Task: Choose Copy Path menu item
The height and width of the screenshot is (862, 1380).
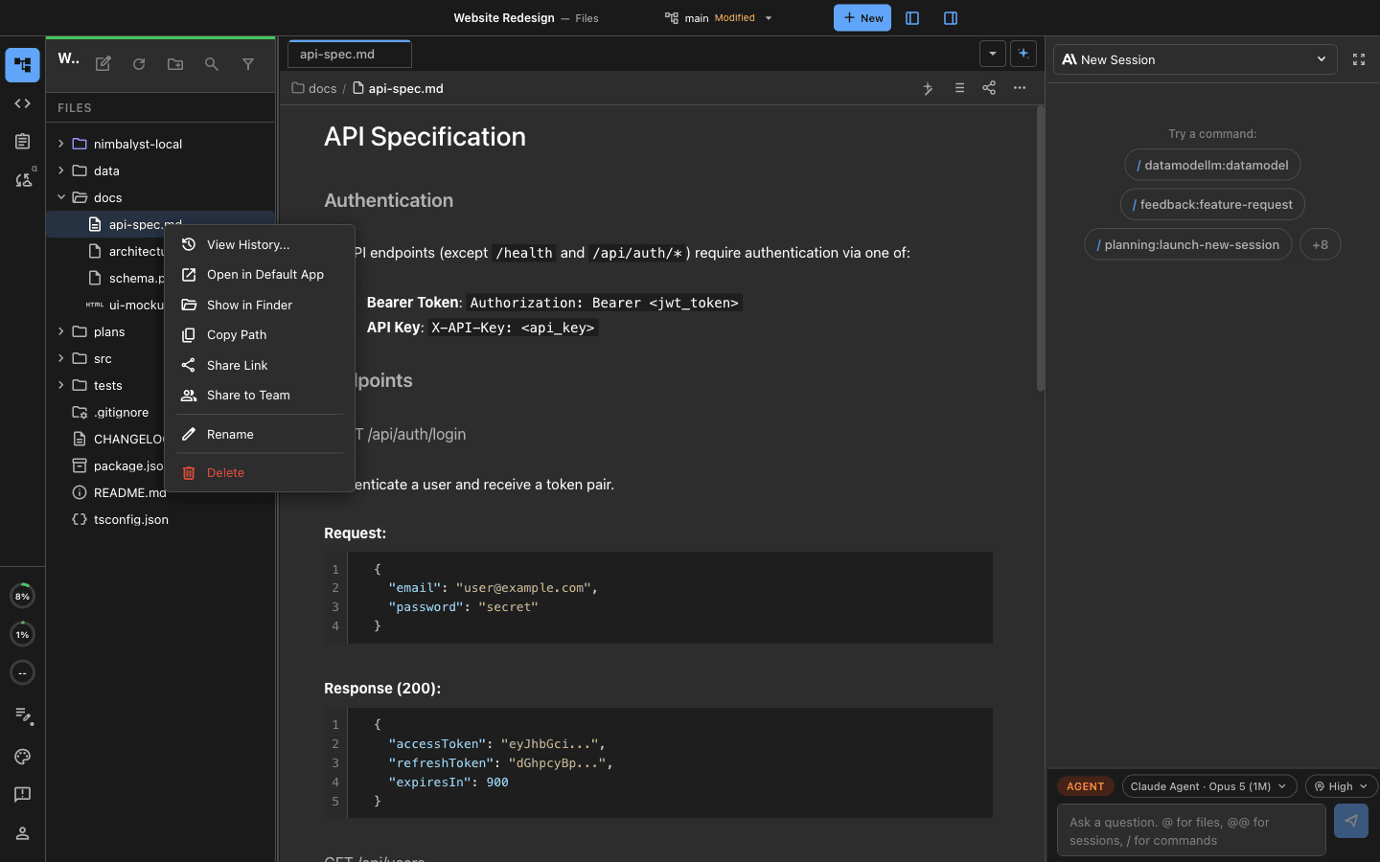Action: 260,335
